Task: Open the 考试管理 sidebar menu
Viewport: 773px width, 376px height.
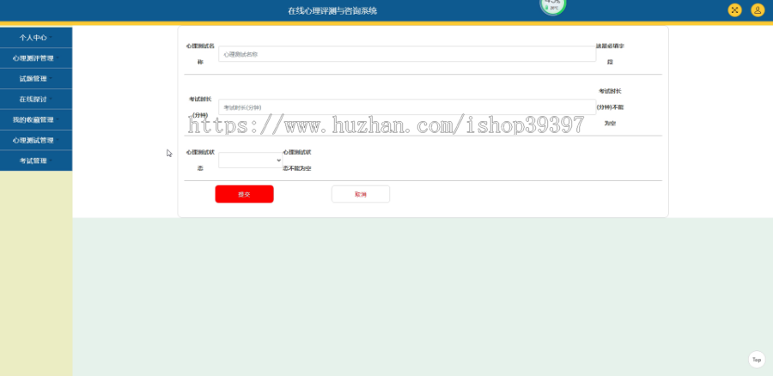Action: tap(36, 161)
